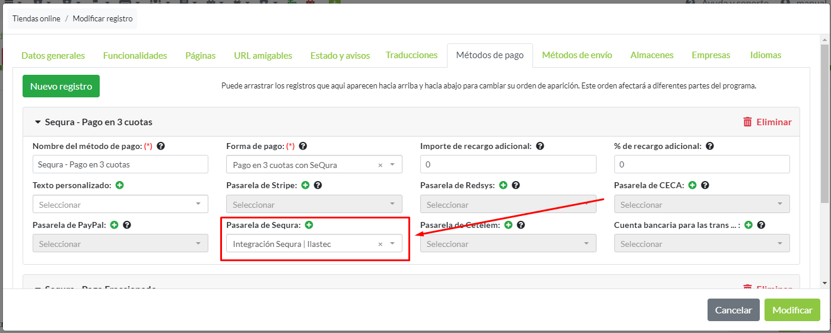This screenshot has height=333, width=831.
Task: Click help icon next to Nombre del método de pago
Action: point(161,146)
